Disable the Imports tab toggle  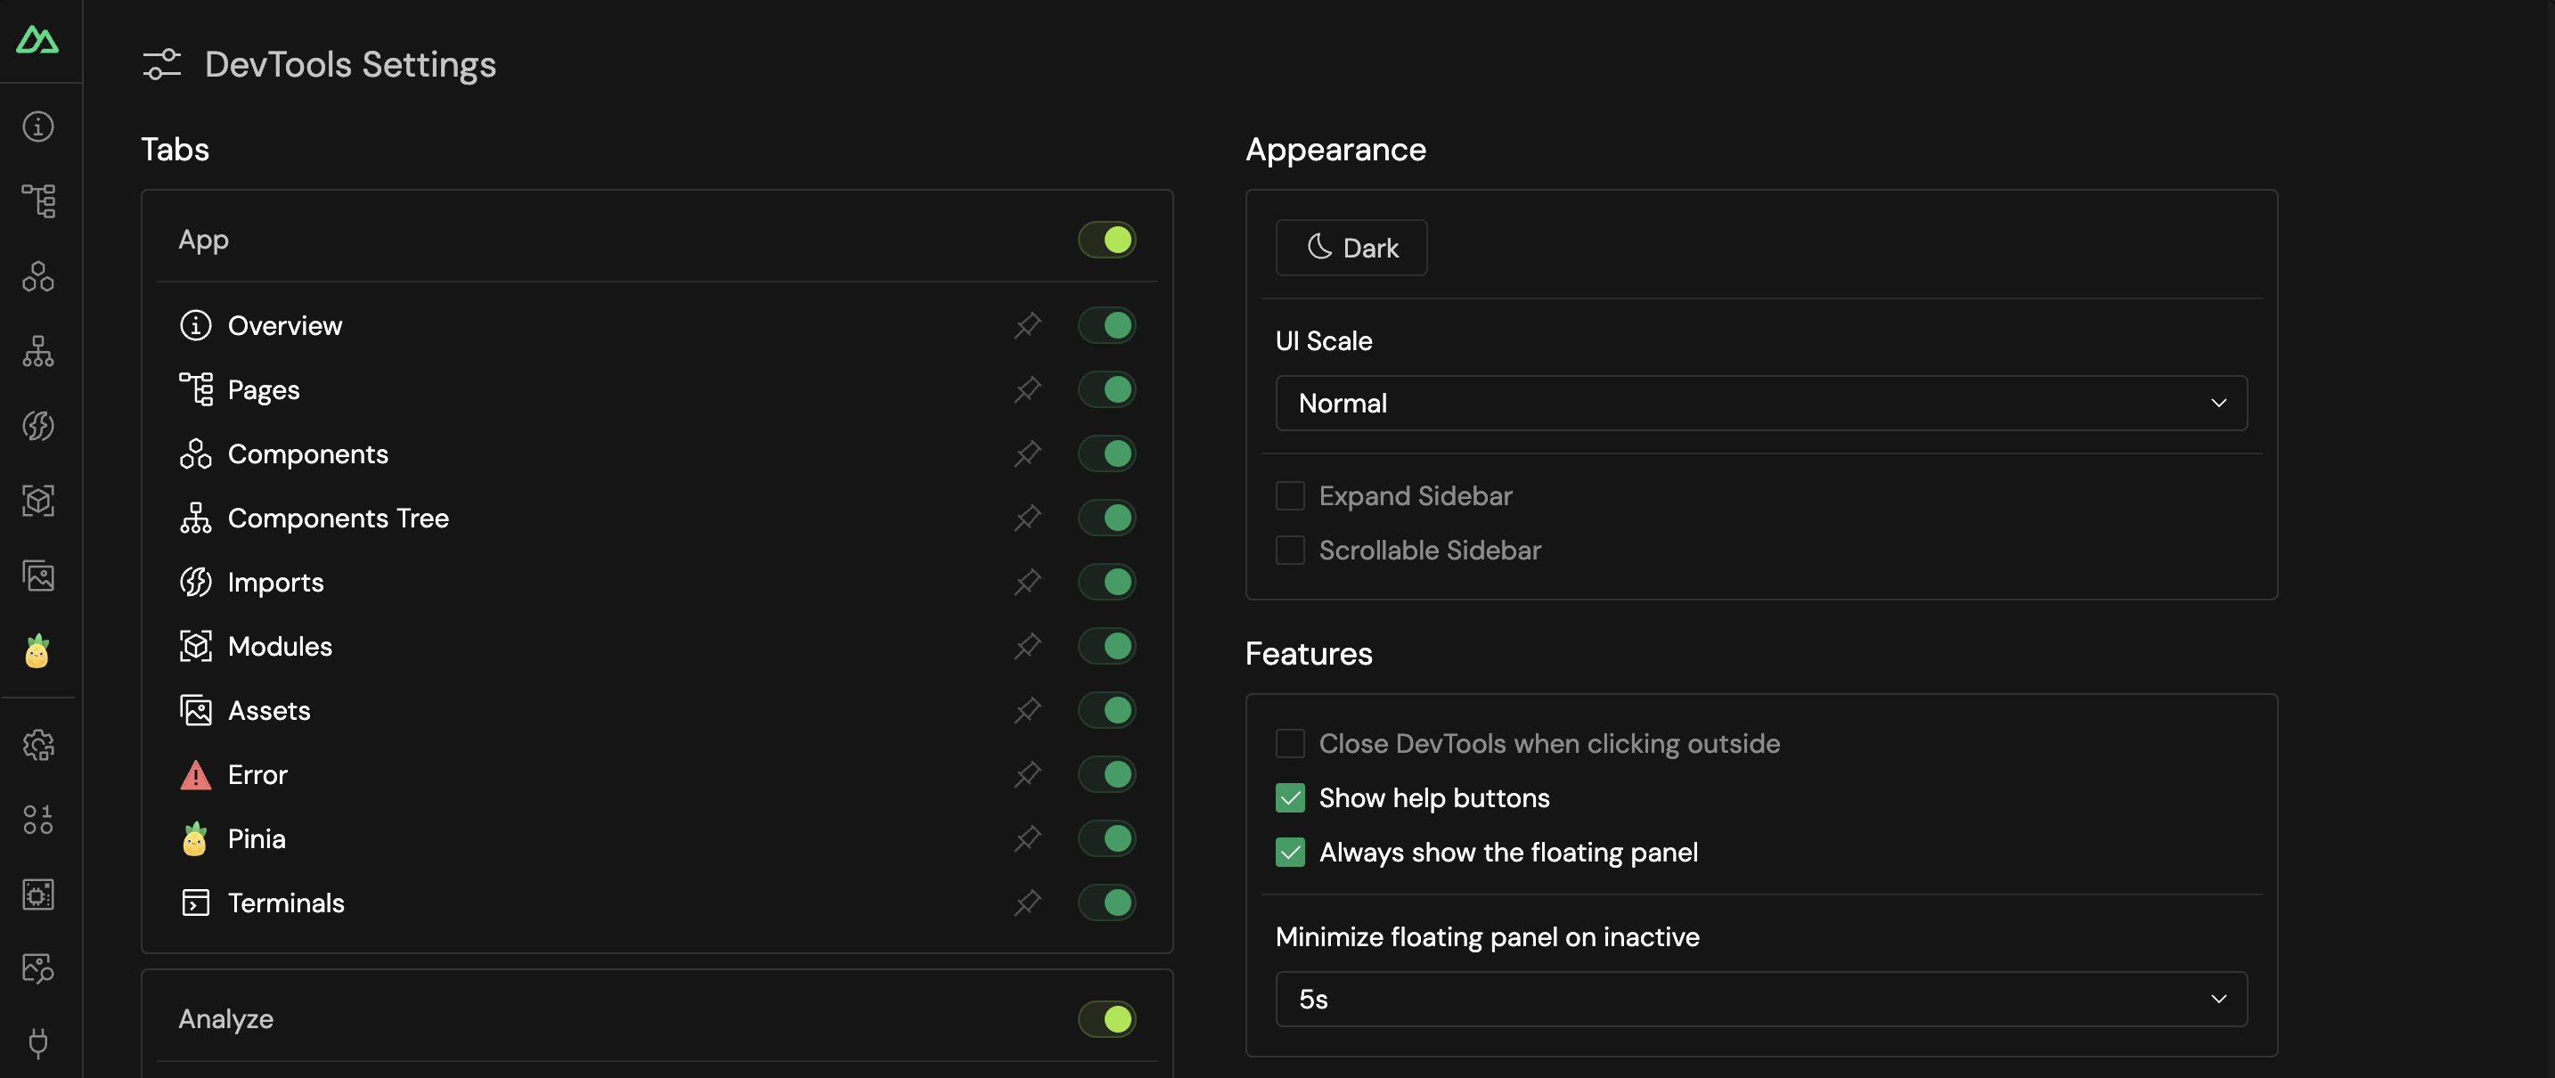(x=1107, y=582)
